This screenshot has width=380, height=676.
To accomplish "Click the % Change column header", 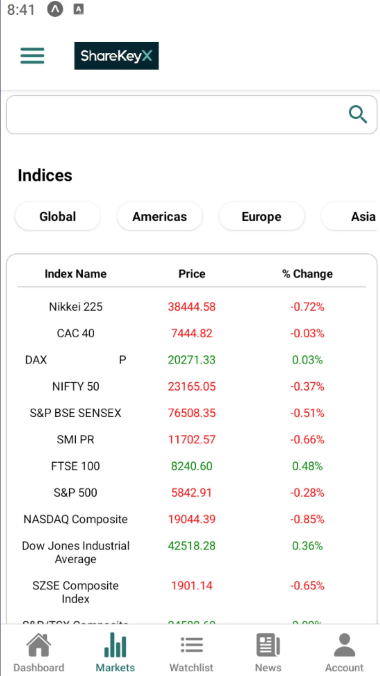I will [307, 274].
